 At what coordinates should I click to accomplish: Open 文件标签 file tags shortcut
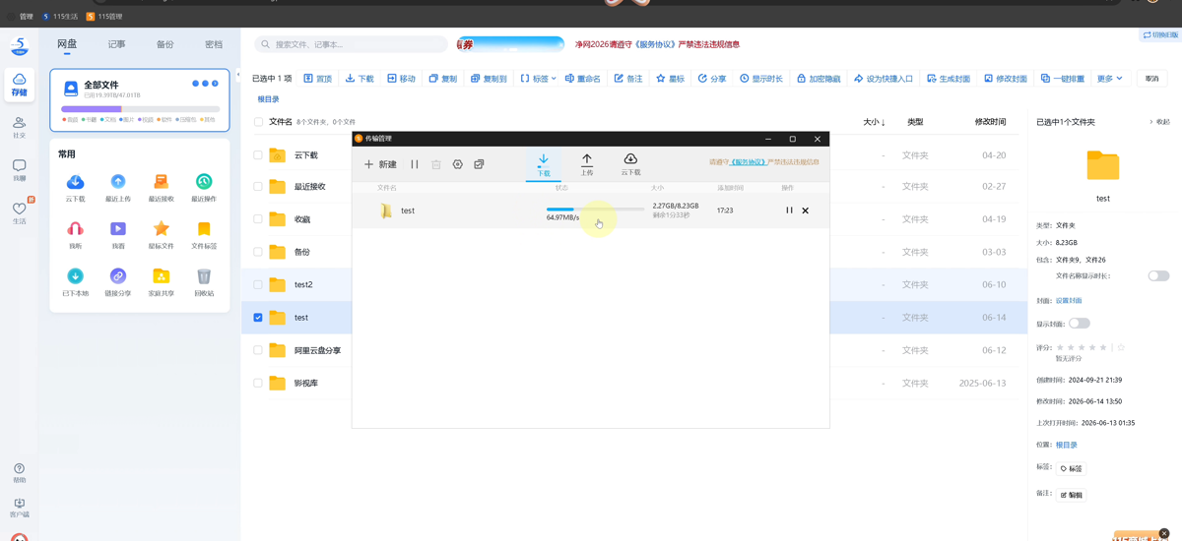pos(204,234)
